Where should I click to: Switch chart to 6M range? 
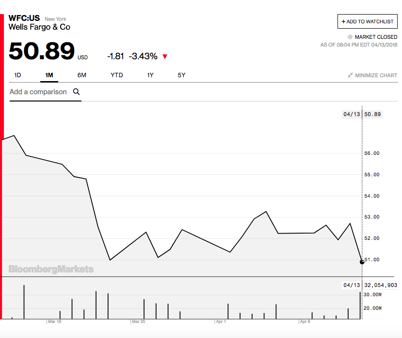(x=81, y=75)
